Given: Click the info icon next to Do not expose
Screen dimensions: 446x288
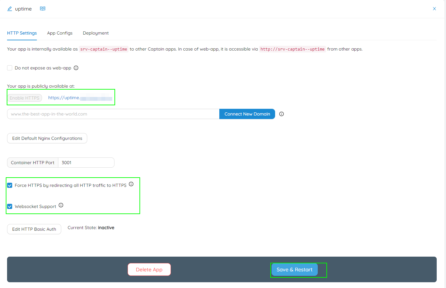Looking at the screenshot, I should pyautogui.click(x=76, y=68).
